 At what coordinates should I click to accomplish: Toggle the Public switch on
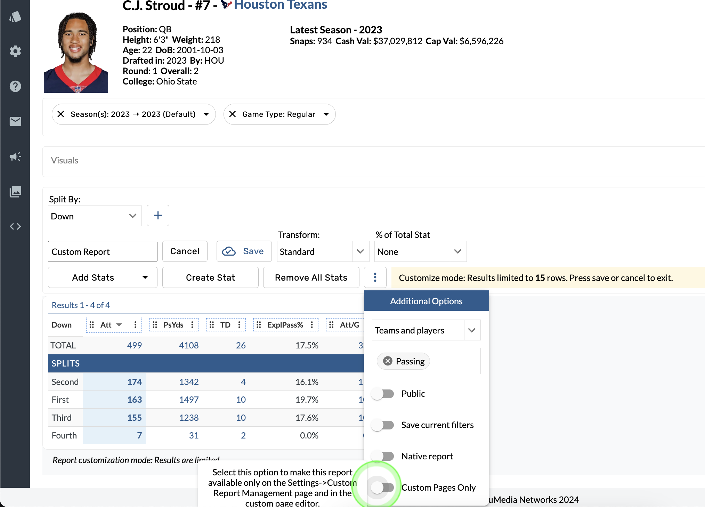(382, 394)
